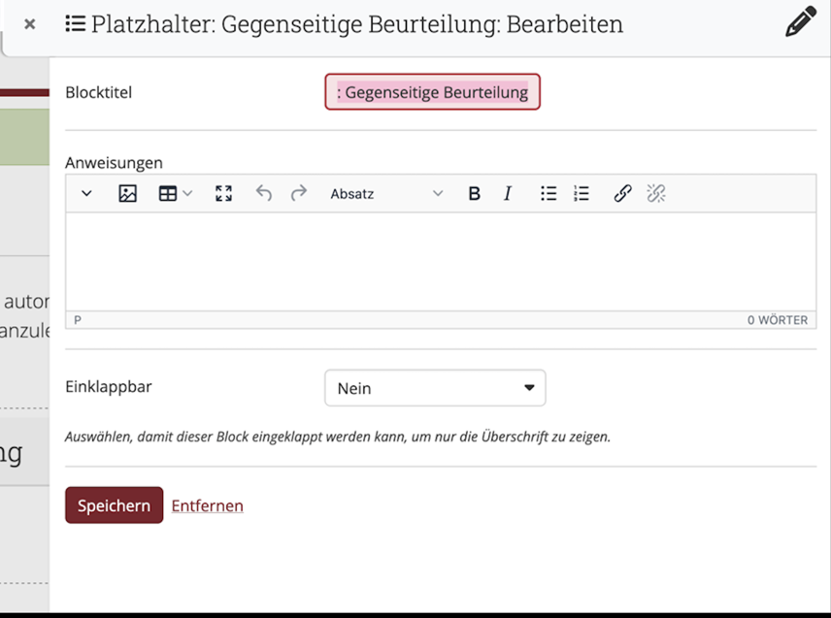Screen dimensions: 831x618
Task: Click the pencil edit icon in header
Action: click(x=800, y=22)
